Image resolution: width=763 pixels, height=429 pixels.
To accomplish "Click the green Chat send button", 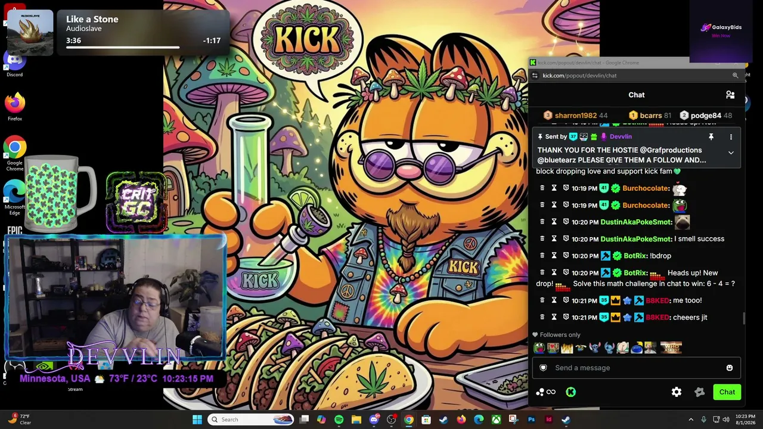I will 727,392.
